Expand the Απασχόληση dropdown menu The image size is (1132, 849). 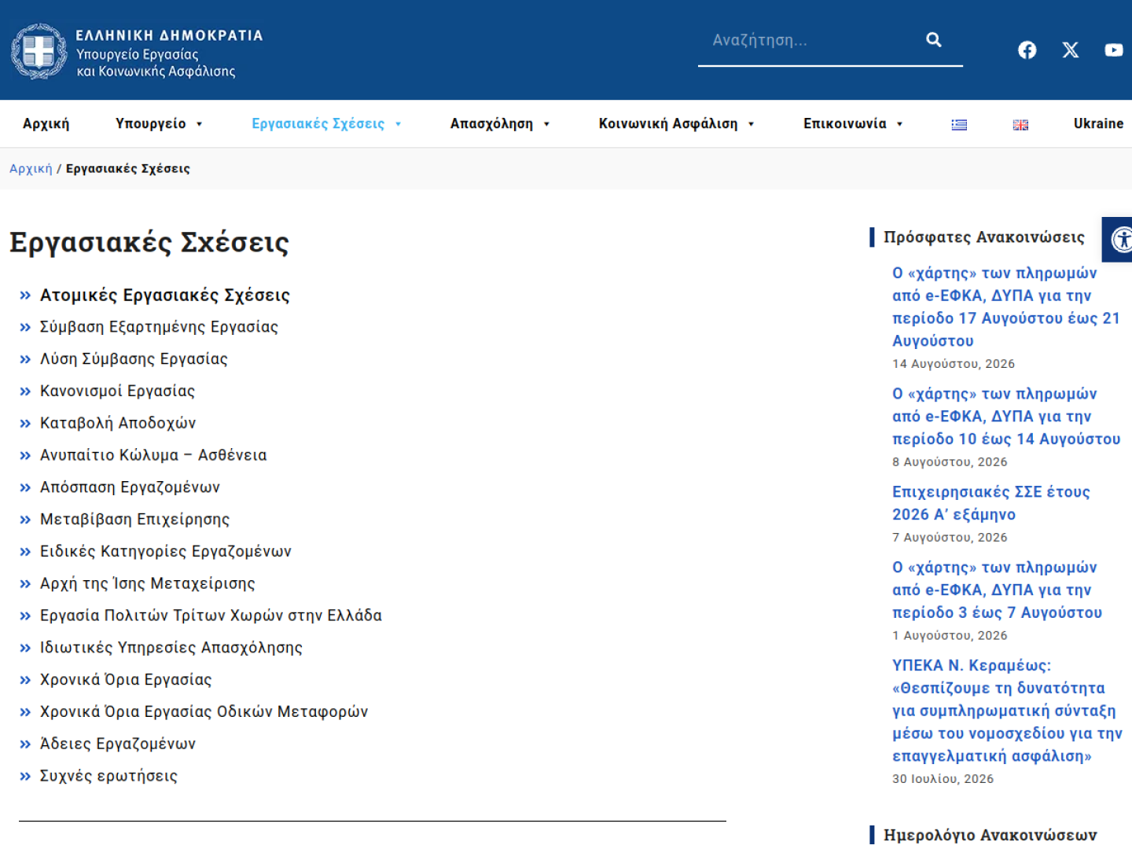coord(500,123)
